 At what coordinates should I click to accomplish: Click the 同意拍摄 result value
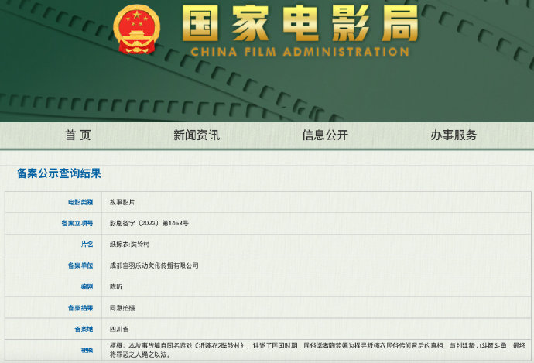click(x=122, y=308)
